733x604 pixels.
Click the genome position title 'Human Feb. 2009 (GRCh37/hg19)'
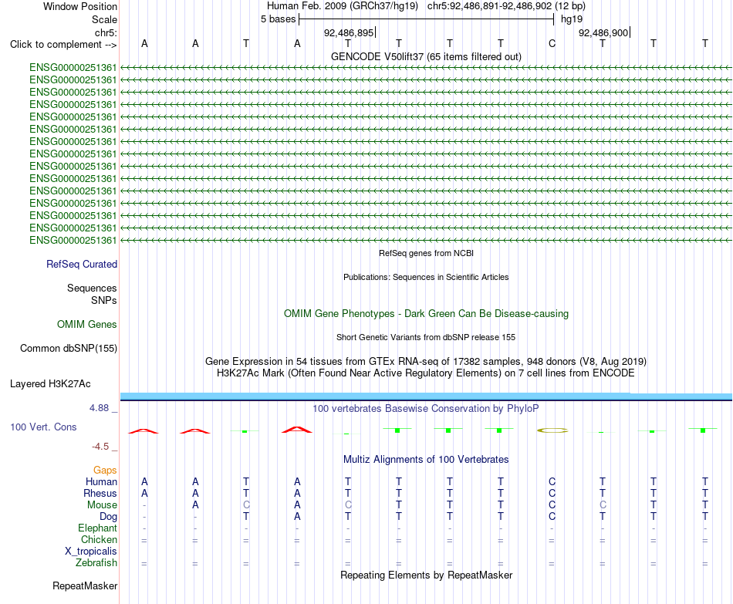(x=343, y=6)
